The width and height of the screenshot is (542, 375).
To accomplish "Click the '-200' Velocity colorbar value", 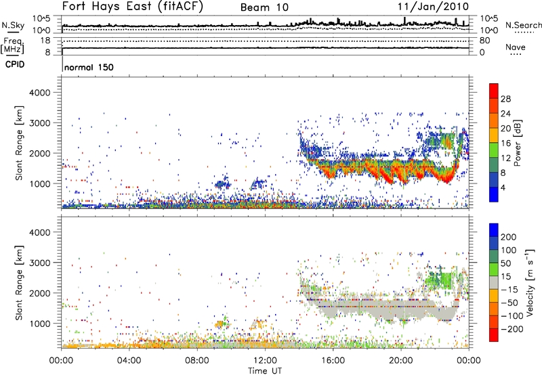I will (x=512, y=329).
